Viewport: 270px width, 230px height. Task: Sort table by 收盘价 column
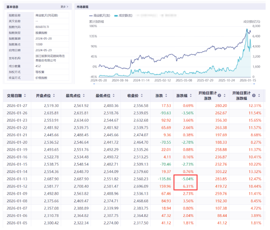[142, 96]
